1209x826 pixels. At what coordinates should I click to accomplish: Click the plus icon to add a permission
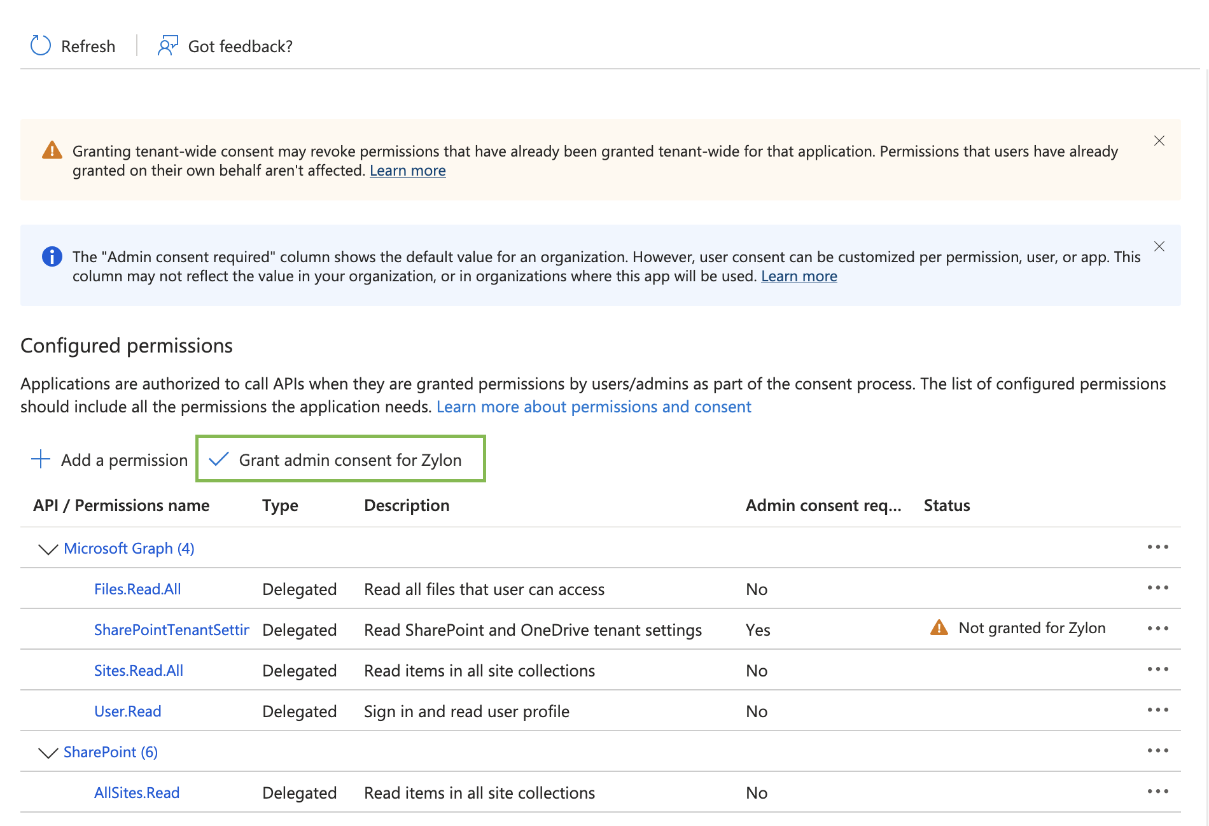pos(41,459)
